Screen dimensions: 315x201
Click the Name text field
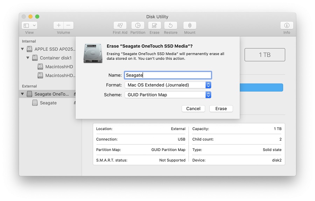coord(168,75)
